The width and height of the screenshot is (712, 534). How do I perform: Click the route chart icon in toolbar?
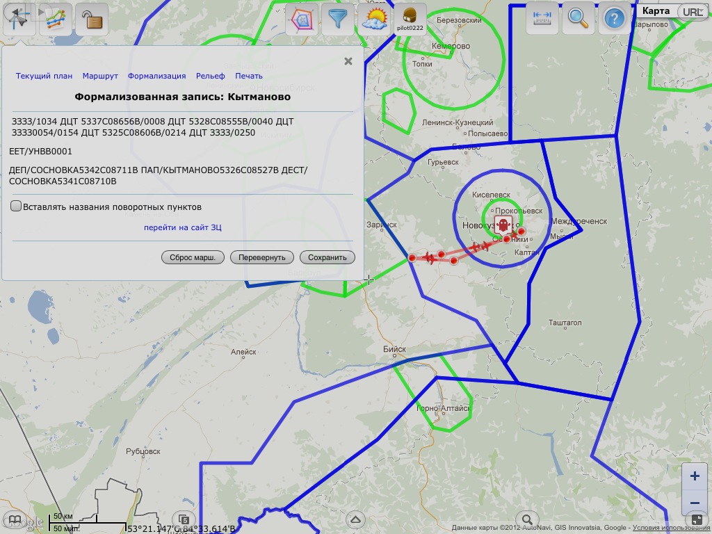54,19
